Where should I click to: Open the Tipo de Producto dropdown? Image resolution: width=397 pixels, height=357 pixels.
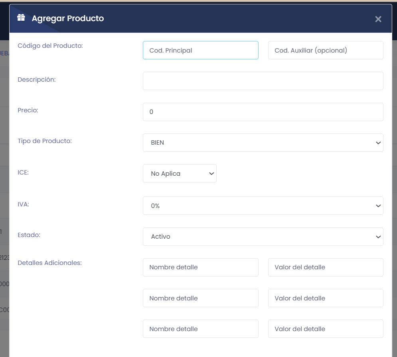263,143
